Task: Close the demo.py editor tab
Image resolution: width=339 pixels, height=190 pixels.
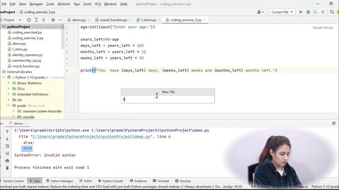Action: tap(90, 20)
